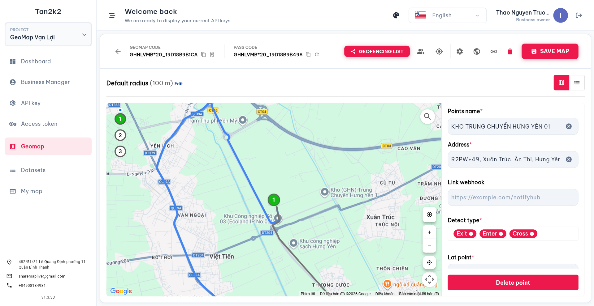594x306 pixels.
Task: Edit the default radius value
Action: coord(178,83)
